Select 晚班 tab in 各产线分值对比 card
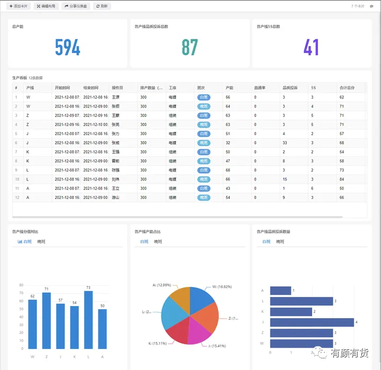The width and height of the screenshot is (381, 370). [x=41, y=241]
